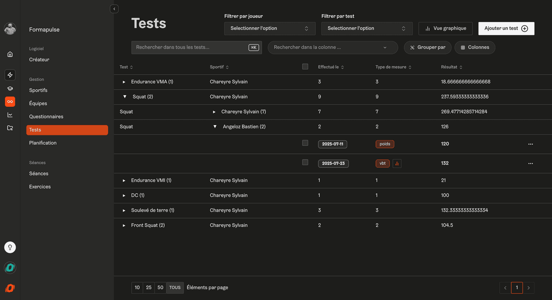Screen dimensions: 552x300
Task: Check the checkbox in the table header row
Action: tap(305, 66)
